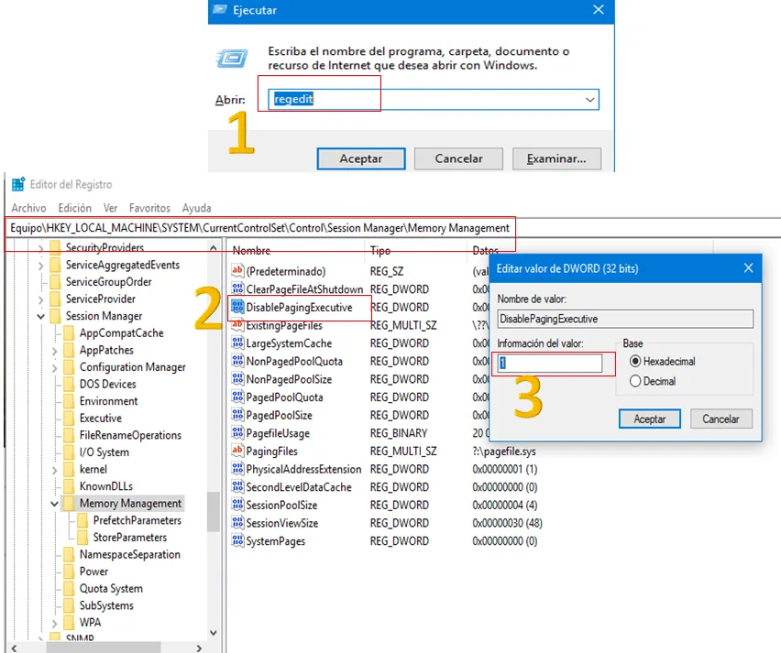
Task: Click the tree scroll down arrow
Action: [x=214, y=633]
